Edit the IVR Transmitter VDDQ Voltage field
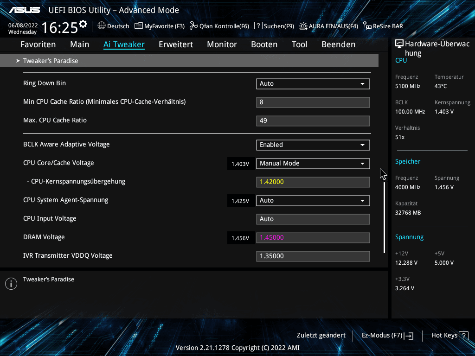This screenshot has height=356, width=475. tap(313, 256)
